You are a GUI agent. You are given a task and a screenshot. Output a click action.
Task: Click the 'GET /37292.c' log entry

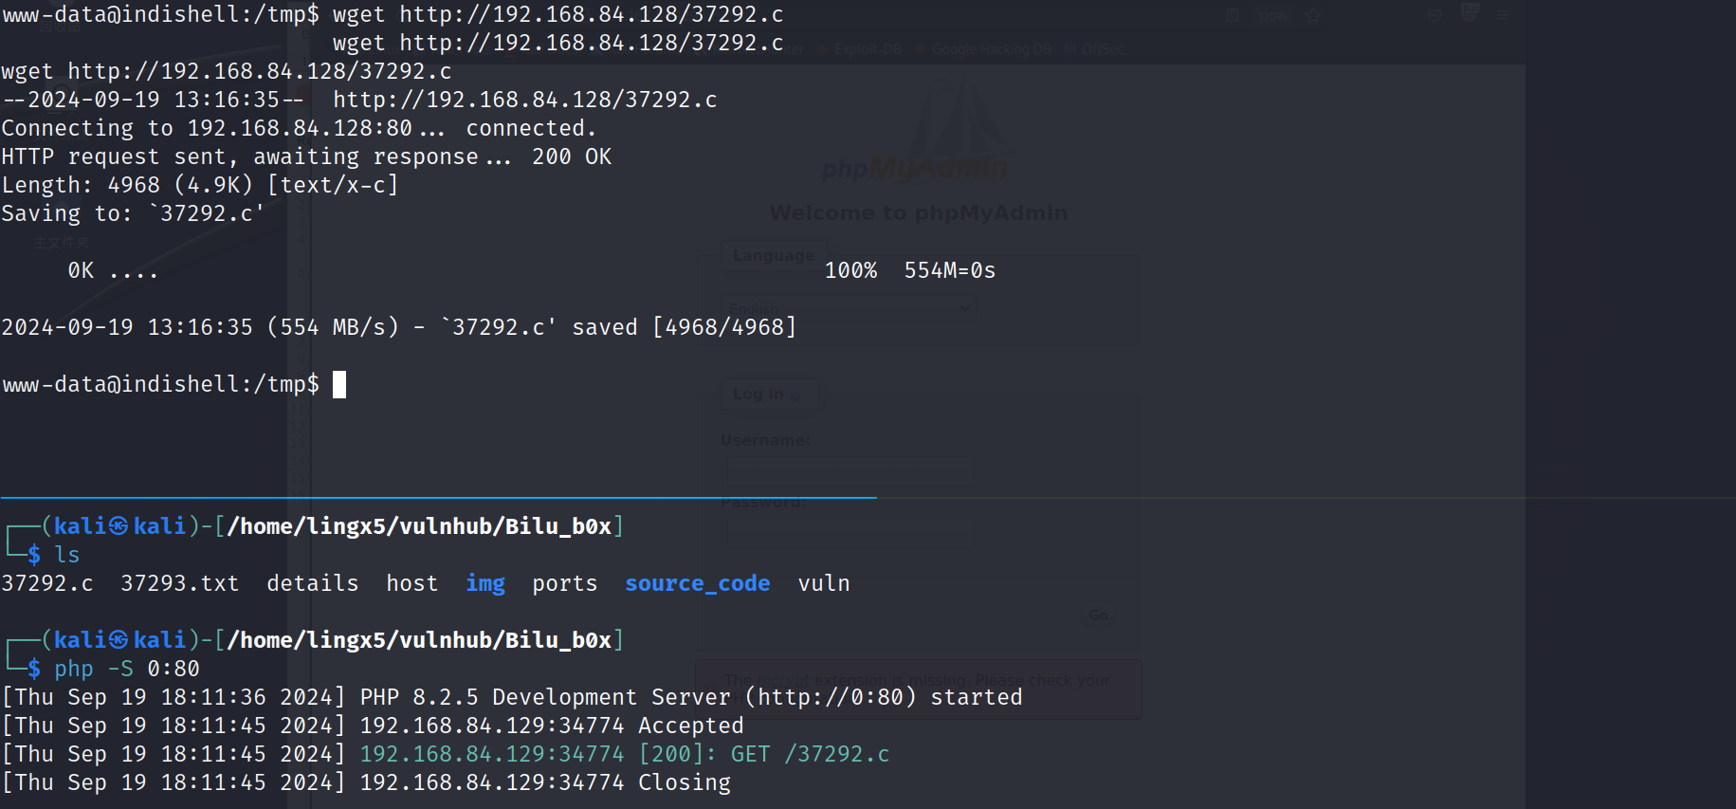(x=811, y=754)
